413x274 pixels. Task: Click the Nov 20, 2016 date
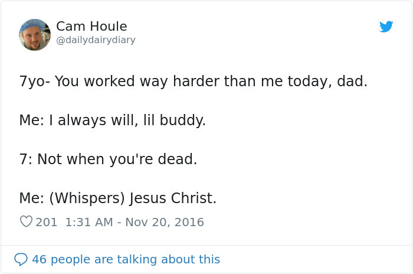[164, 223]
